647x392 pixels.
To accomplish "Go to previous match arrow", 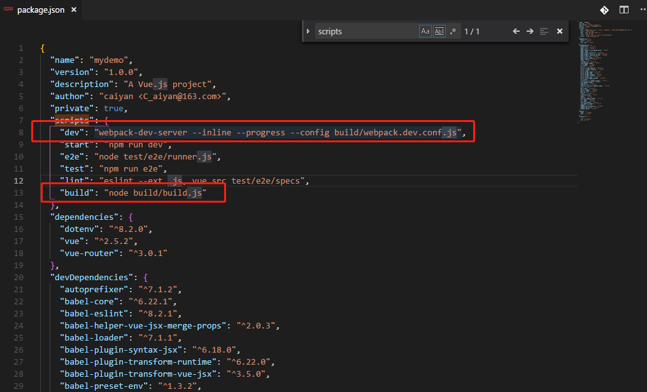I will click(516, 31).
